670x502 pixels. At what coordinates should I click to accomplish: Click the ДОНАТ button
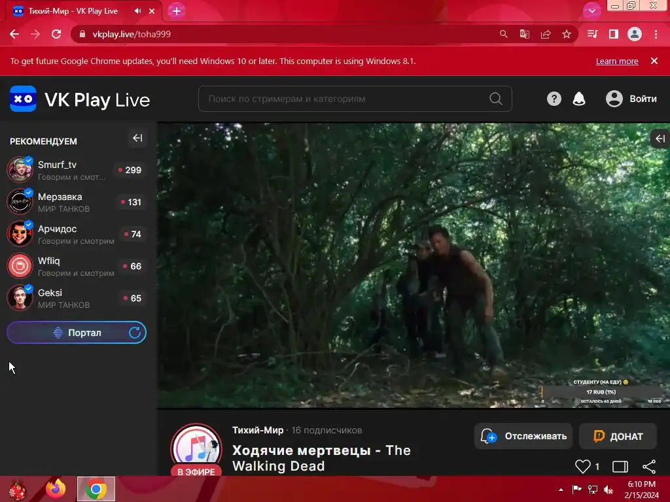pyautogui.click(x=618, y=436)
